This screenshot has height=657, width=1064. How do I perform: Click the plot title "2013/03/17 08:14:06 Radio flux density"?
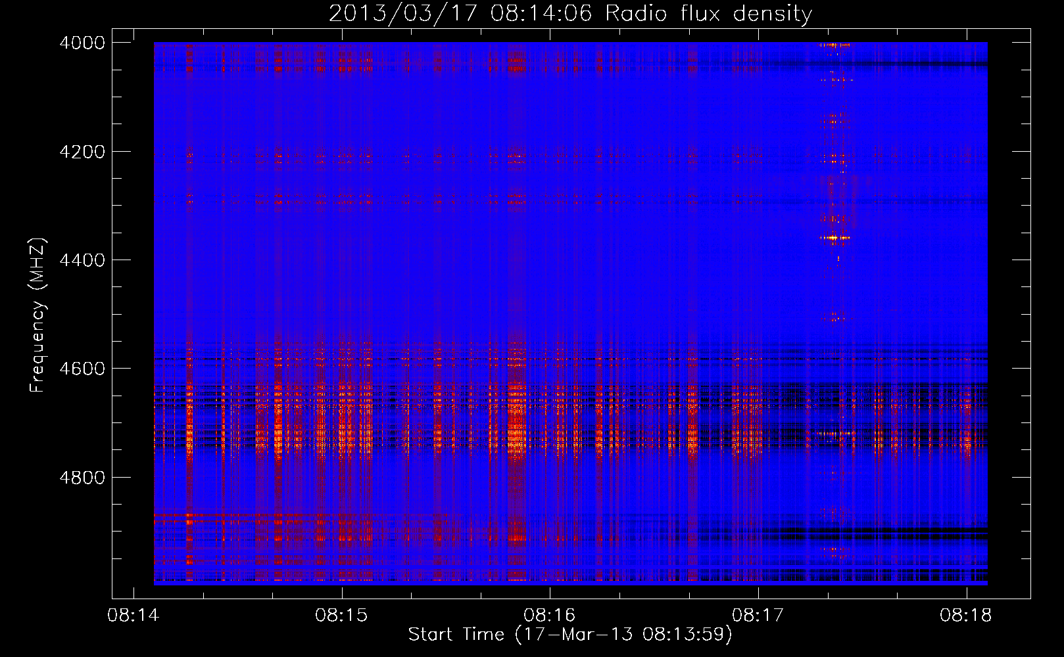570,13
